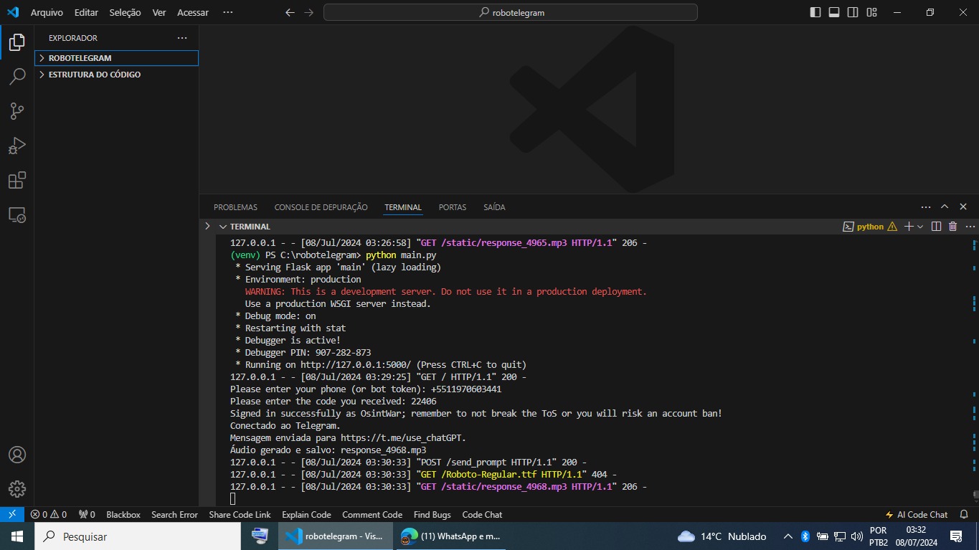
Task: Toggle the primary sidebar layout icon
Action: [x=815, y=12]
